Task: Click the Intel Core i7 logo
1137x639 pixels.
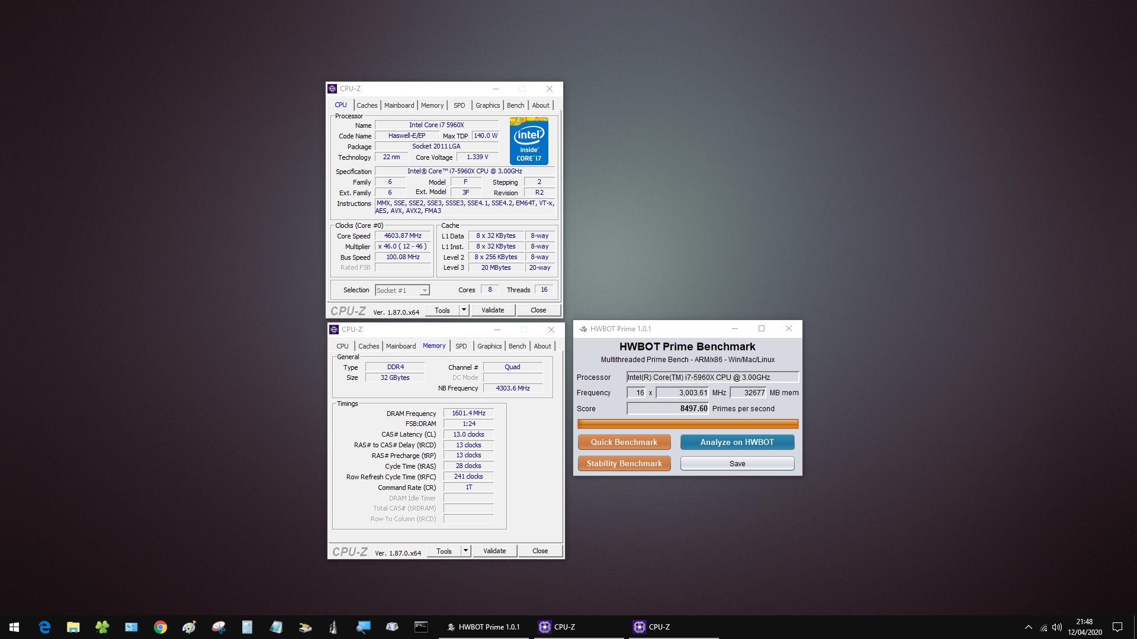Action: (x=529, y=141)
